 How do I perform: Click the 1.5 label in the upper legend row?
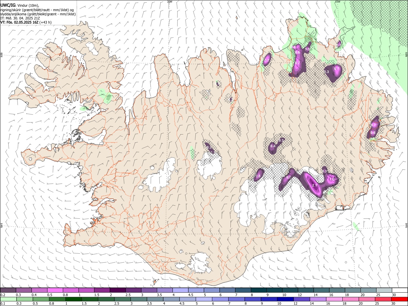coord(96,295)
